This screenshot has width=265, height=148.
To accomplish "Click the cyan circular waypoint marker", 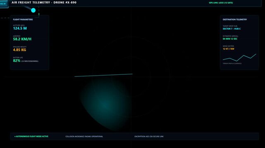I will tap(33, 10).
